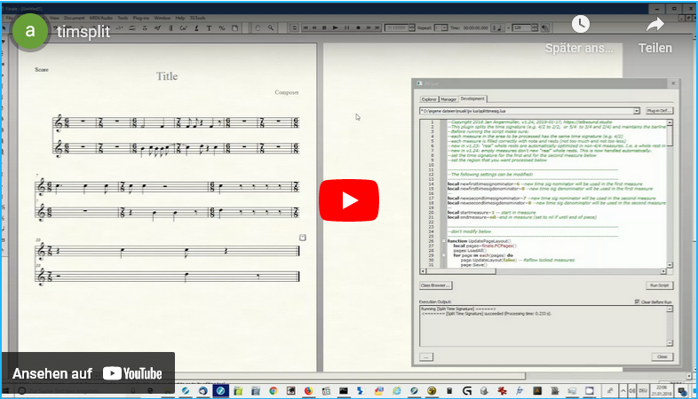
Task: Switch to the Explorer tab
Action: coord(428,99)
